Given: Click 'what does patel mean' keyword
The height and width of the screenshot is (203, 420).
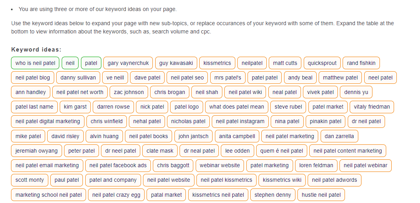Looking at the screenshot, I should pos(237,107).
